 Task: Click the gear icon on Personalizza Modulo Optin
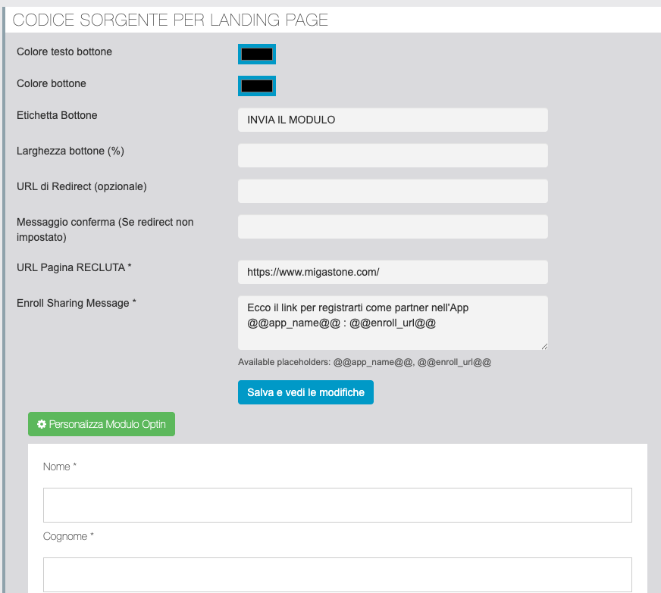click(x=42, y=425)
